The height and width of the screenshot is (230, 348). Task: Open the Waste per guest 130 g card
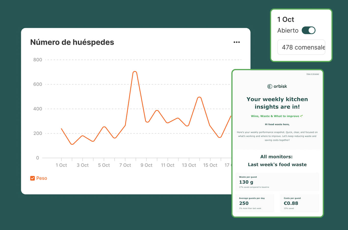click(277, 182)
